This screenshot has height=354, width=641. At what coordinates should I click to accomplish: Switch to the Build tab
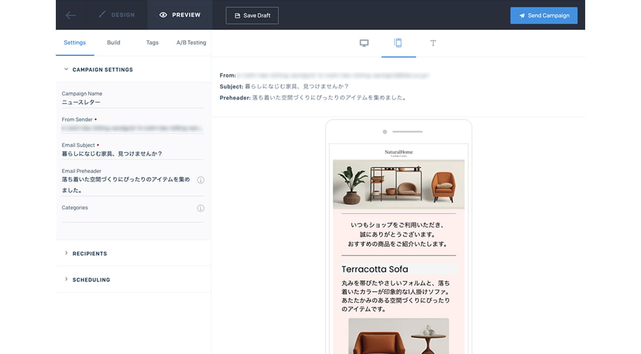pyautogui.click(x=113, y=43)
